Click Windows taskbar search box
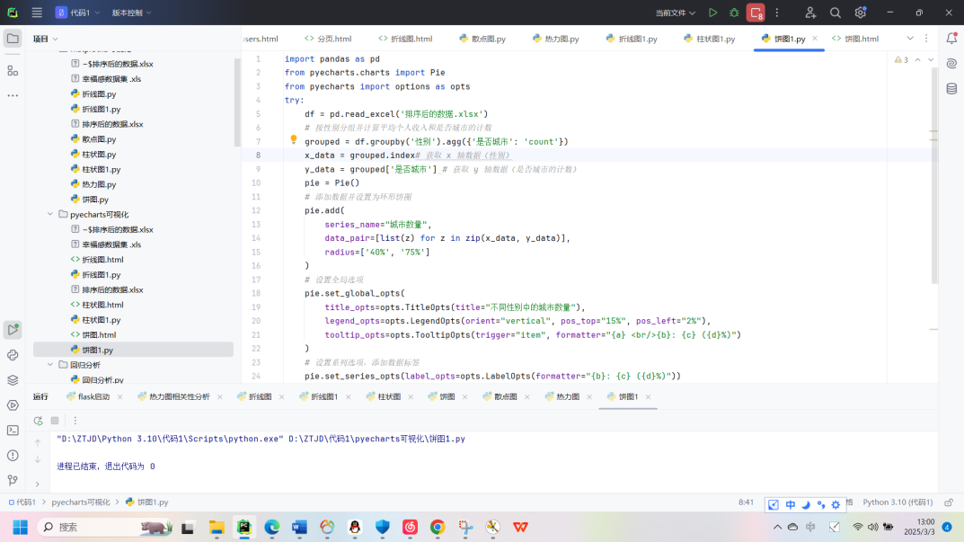Image resolution: width=964 pixels, height=542 pixels. point(104,528)
